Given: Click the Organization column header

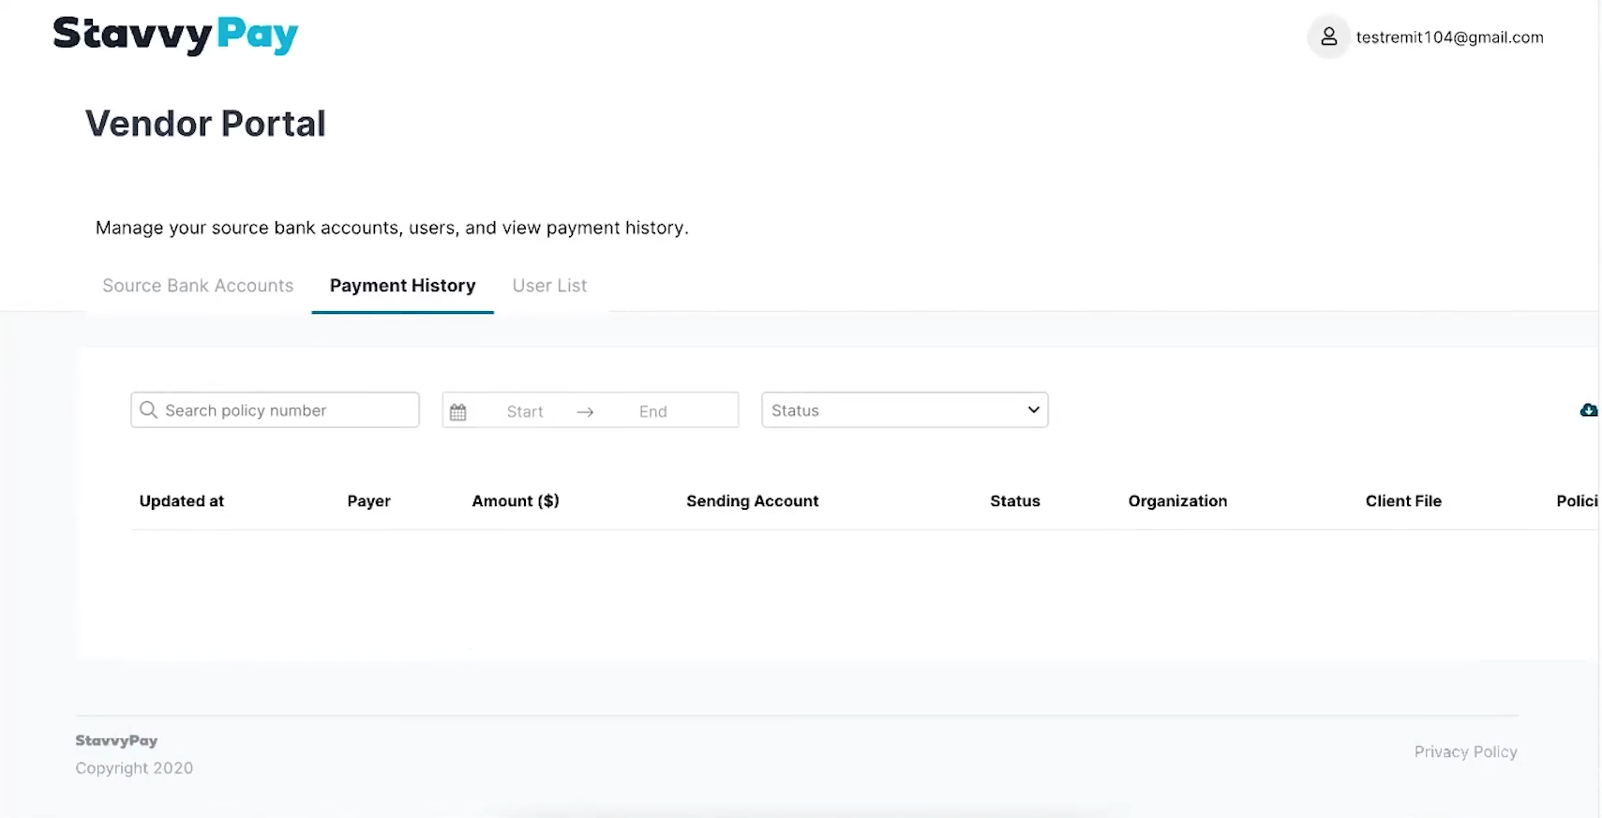Looking at the screenshot, I should pos(1177,501).
